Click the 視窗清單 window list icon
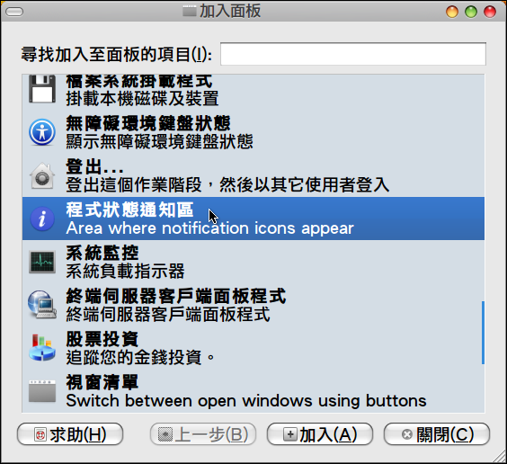Screen dimensions: 507x464 42,391
